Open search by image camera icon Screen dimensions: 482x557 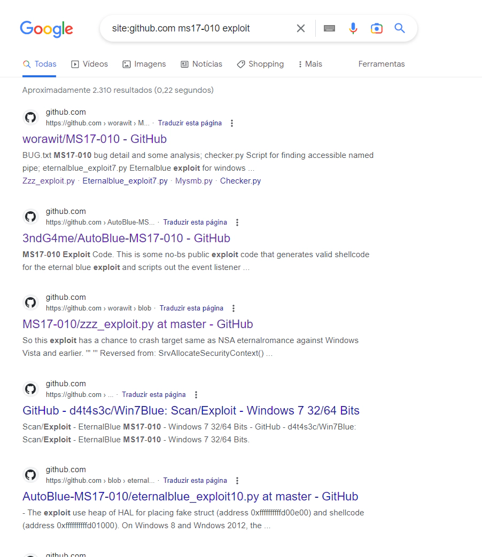point(376,28)
